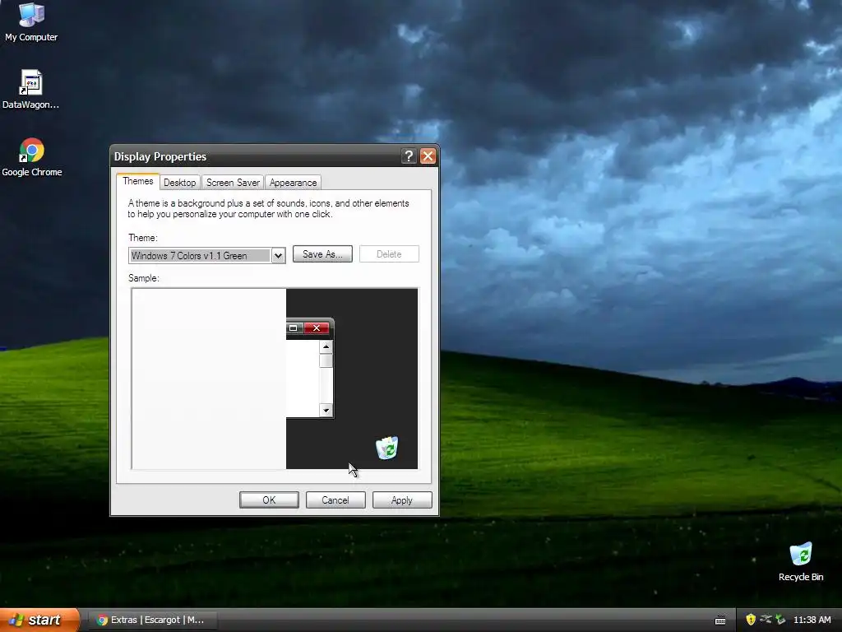
Task: Switch to the Desktop tab
Action: tap(180, 183)
